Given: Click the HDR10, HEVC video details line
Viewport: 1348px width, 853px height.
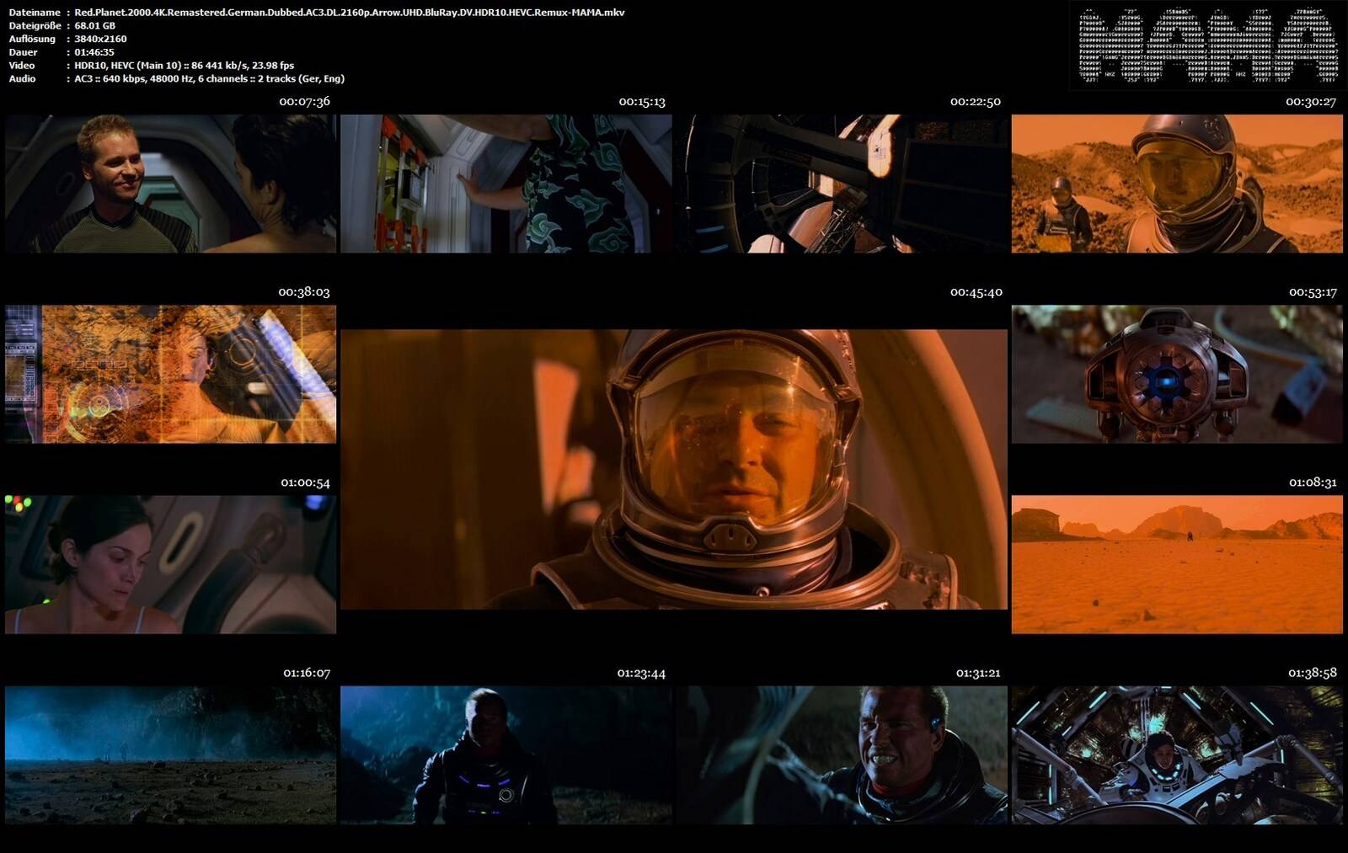Looking at the screenshot, I should pyautogui.click(x=185, y=65).
